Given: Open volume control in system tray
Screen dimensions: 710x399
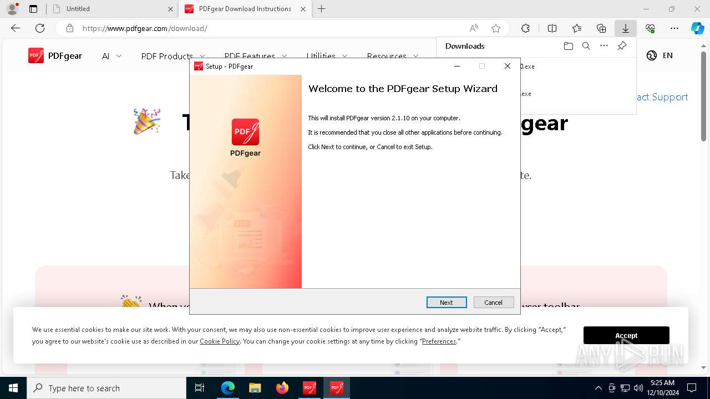Looking at the screenshot, I should click(638, 388).
